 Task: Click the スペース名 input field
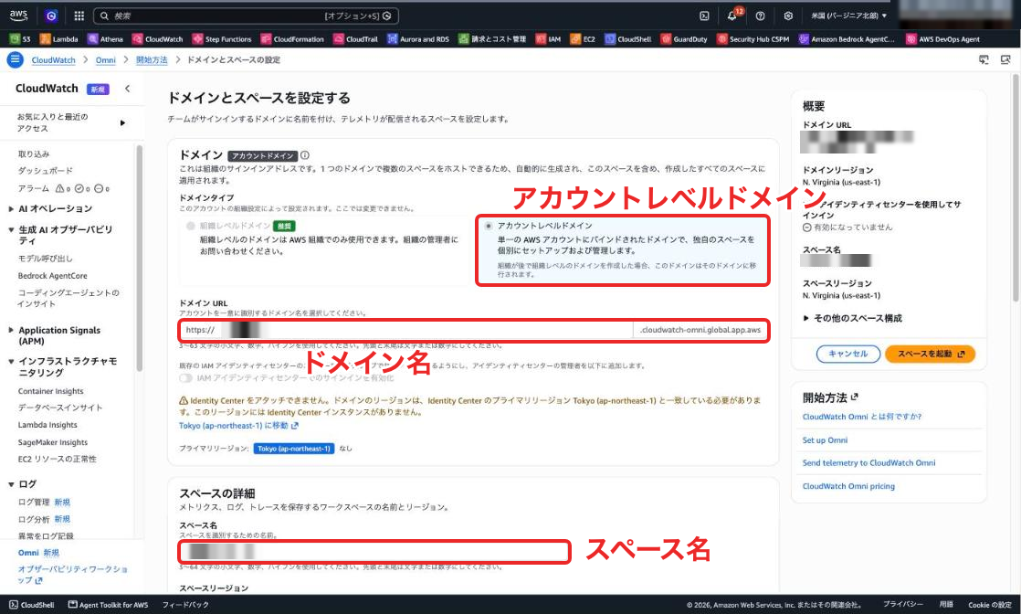(x=374, y=552)
